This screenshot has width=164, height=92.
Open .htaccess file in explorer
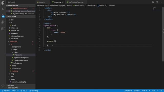pos(14,28)
